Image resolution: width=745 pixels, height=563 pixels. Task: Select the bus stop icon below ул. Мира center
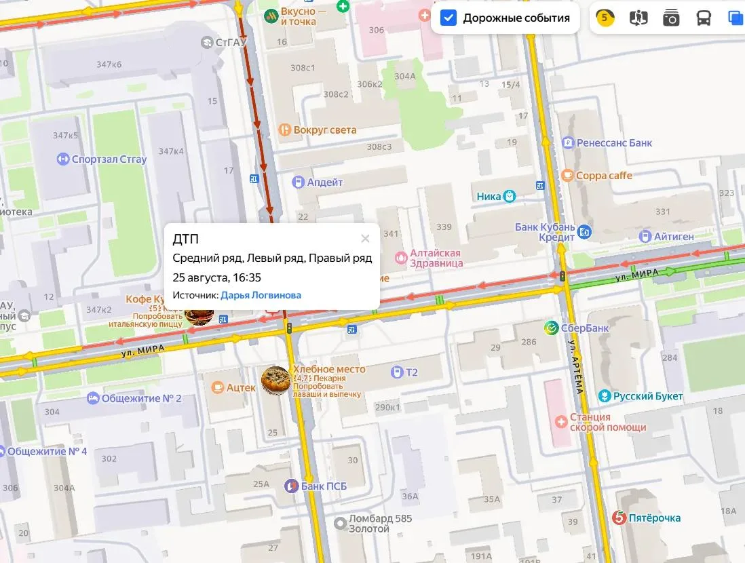[x=351, y=329]
